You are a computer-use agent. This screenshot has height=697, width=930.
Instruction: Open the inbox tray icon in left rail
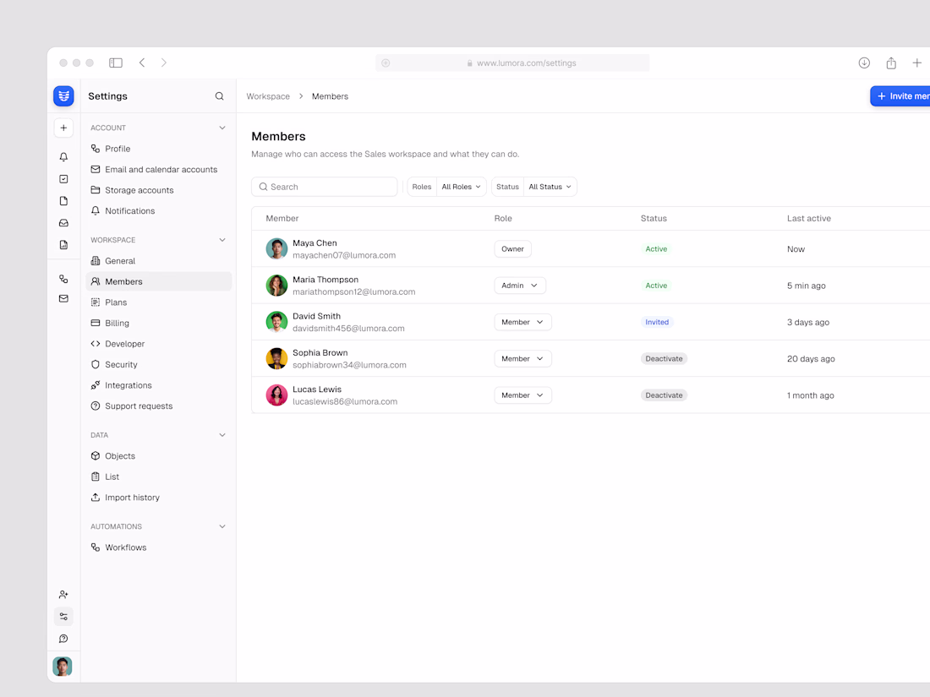63,223
